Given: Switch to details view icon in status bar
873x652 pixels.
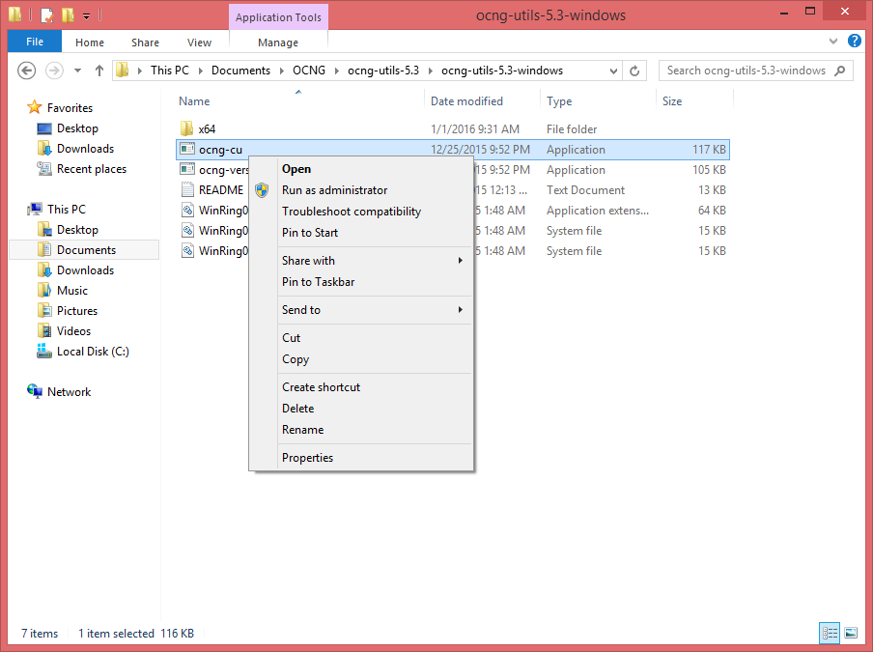Looking at the screenshot, I should pos(830,633).
